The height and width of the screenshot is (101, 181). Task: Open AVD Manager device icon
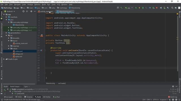click(x=164, y=8)
